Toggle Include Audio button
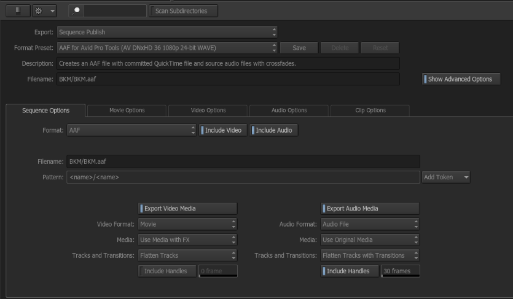This screenshot has width=513, height=299. [274, 130]
